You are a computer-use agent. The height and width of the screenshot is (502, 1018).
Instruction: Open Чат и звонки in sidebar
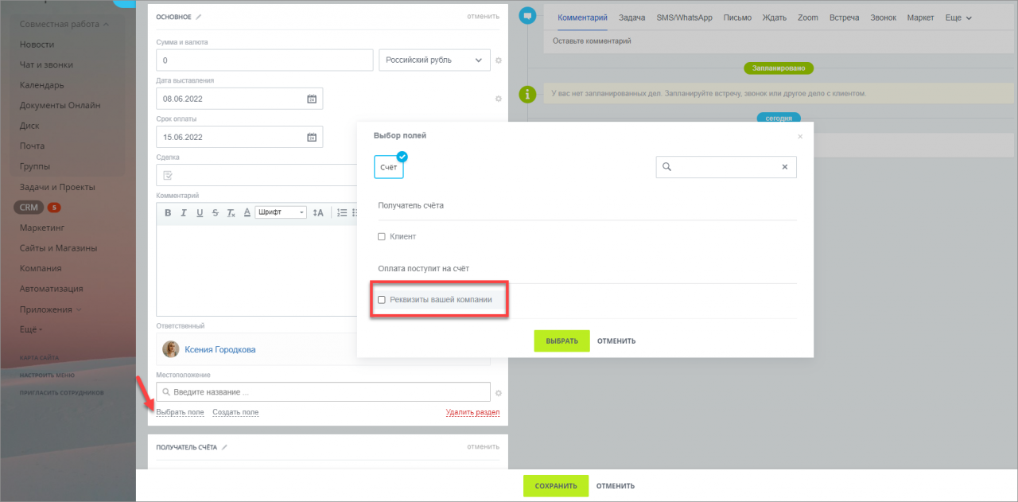[47, 65]
